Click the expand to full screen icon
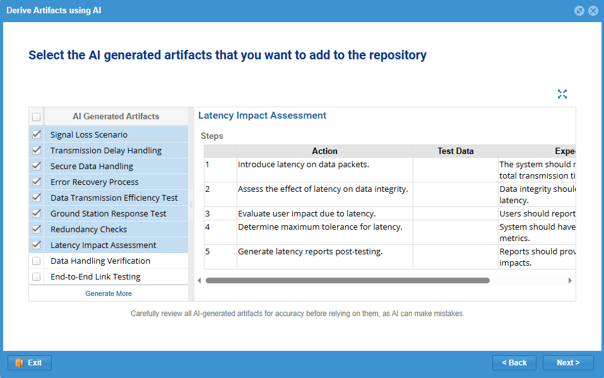Screen dimensions: 604x378 pos(562,94)
